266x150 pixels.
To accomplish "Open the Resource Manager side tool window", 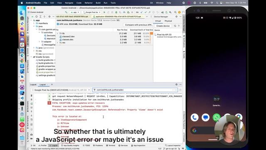I will tap(28, 25).
